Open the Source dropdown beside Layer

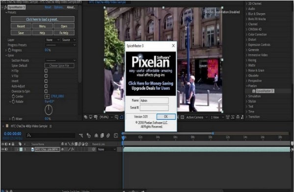pyautogui.click(x=69, y=40)
